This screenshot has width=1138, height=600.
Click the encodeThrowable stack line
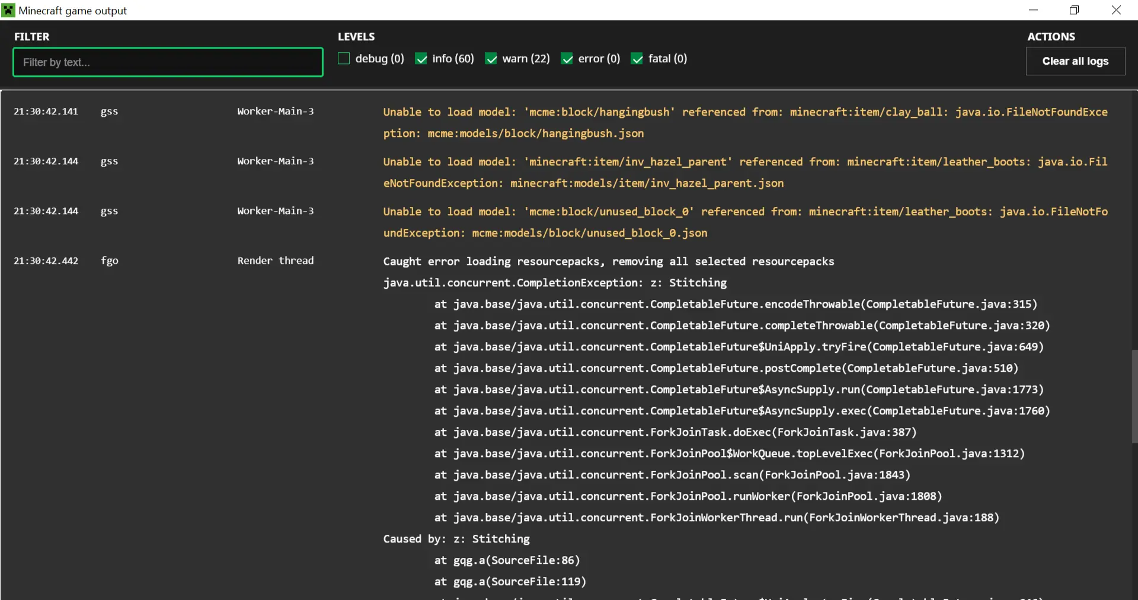click(x=736, y=304)
